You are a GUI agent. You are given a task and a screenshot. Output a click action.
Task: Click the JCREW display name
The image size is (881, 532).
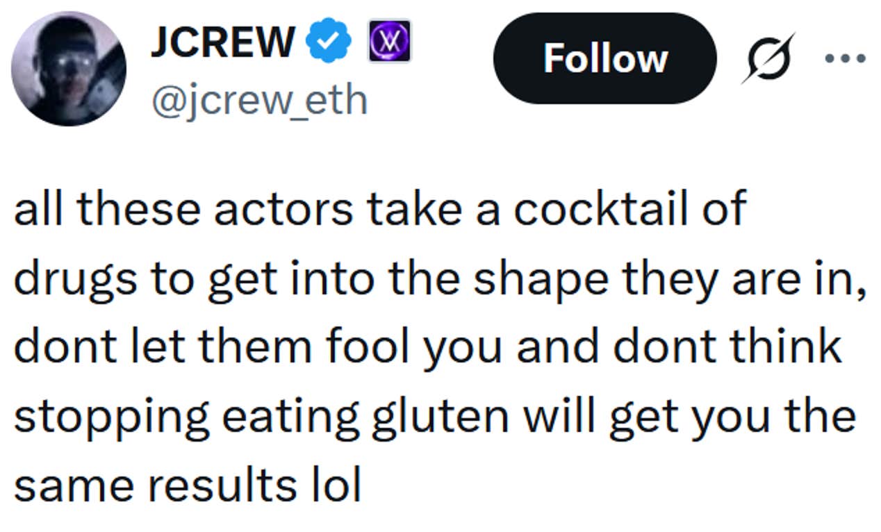[222, 41]
